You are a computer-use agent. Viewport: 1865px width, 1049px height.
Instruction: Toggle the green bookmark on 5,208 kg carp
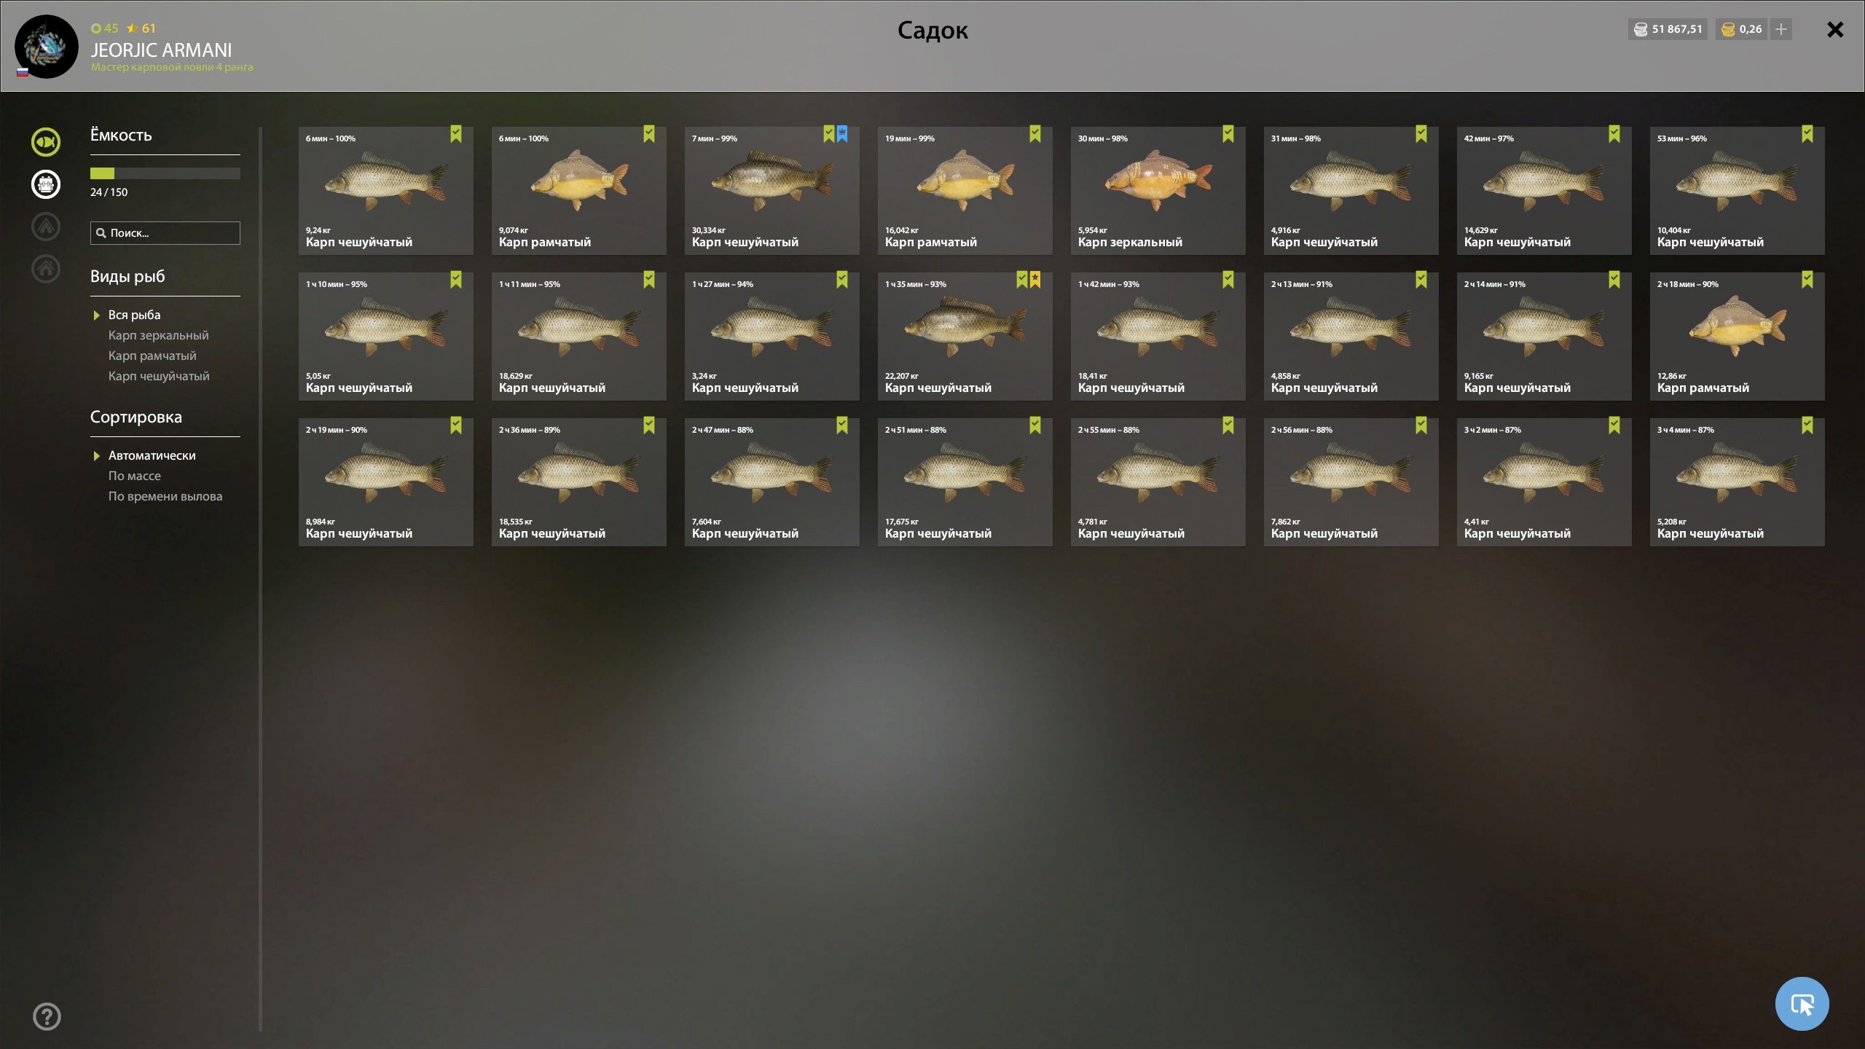tap(1807, 425)
